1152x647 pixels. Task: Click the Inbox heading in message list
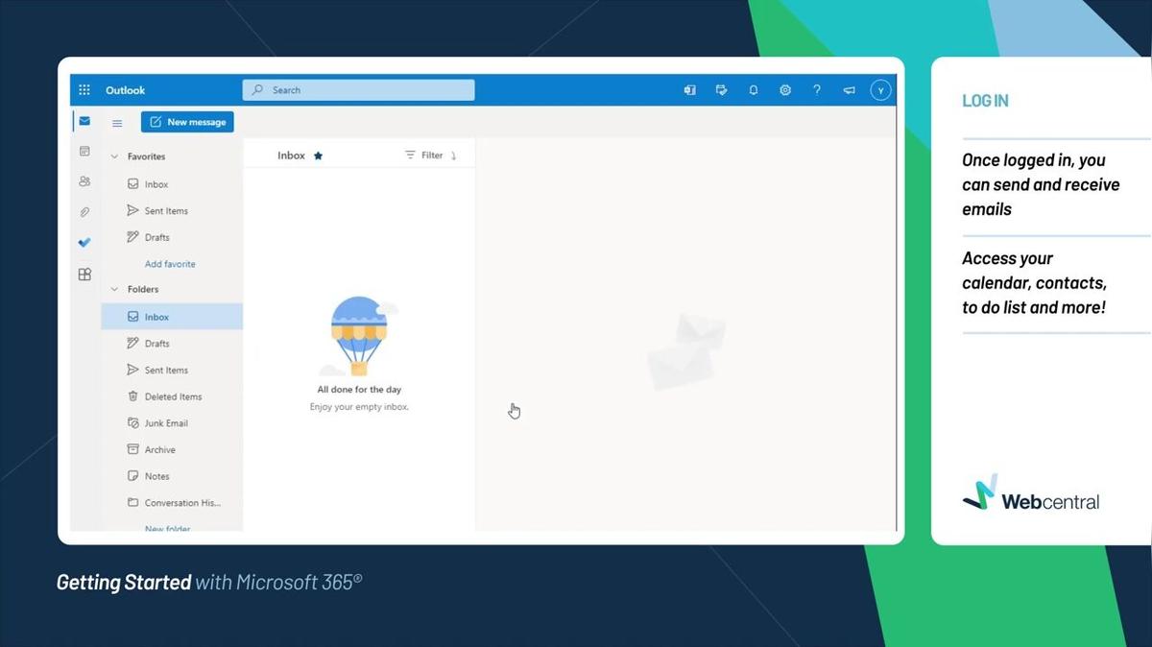[291, 156]
